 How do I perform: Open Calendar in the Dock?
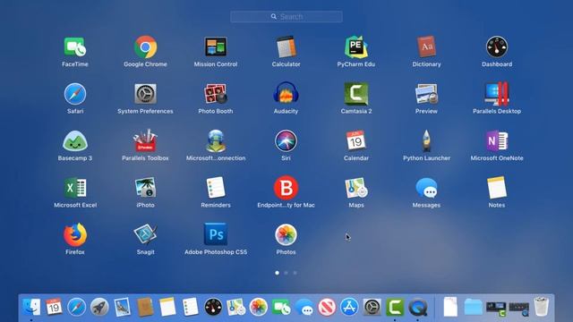(54, 307)
